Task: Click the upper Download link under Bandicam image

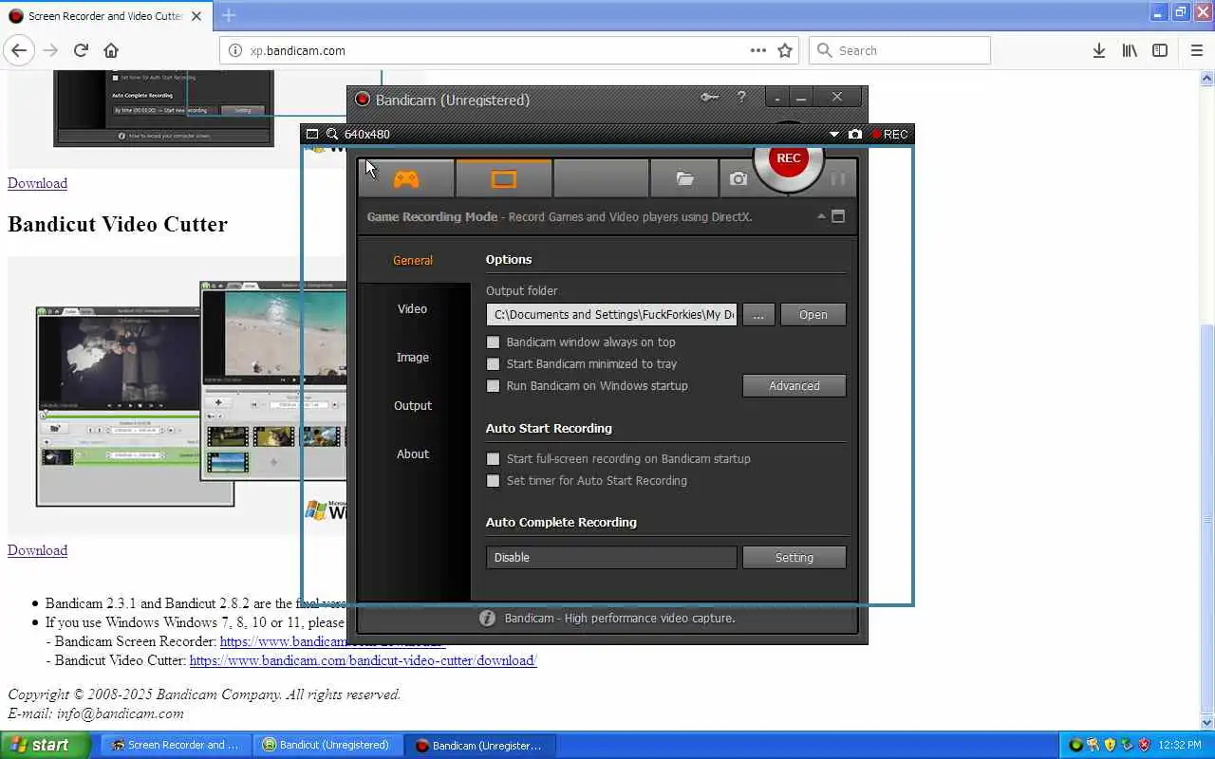Action: (37, 183)
